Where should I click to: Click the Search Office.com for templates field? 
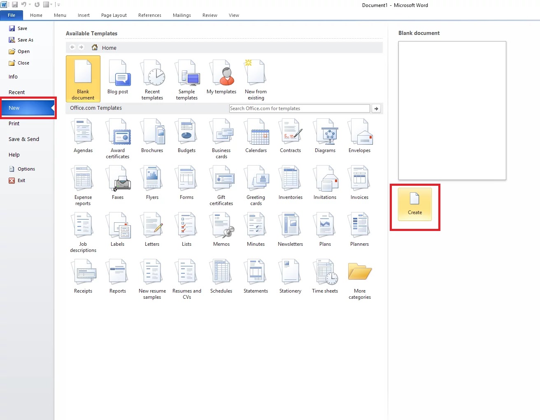[300, 108]
